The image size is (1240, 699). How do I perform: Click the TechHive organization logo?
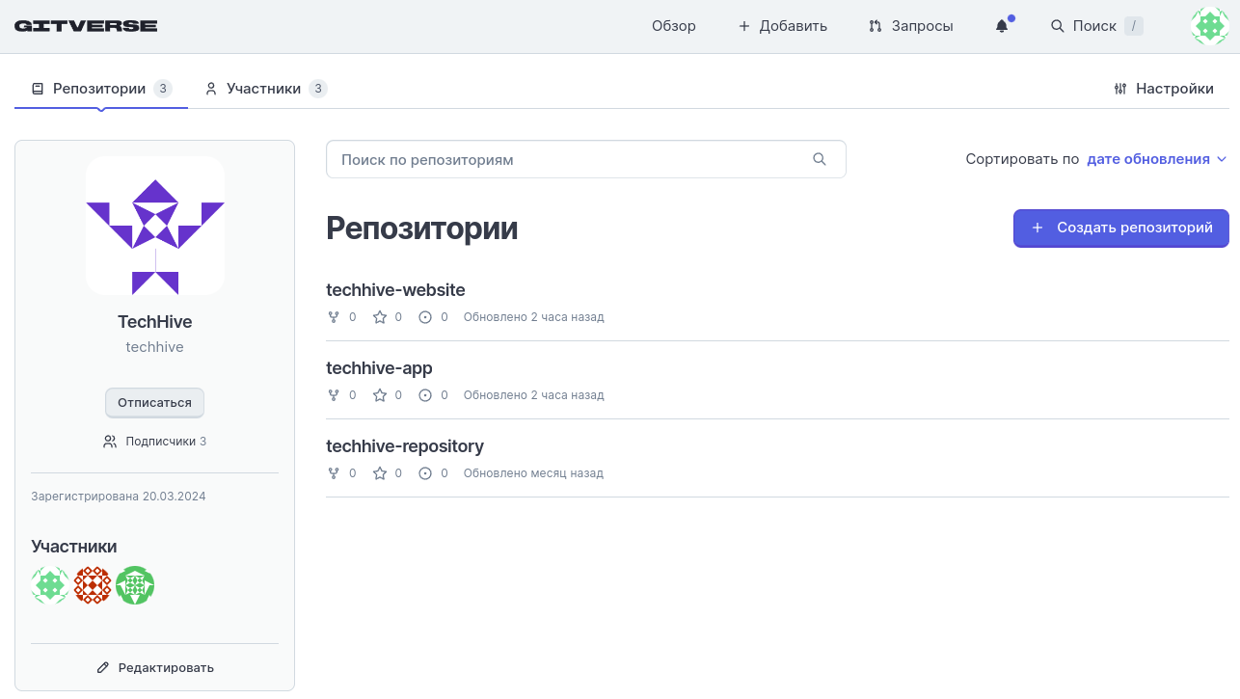point(155,226)
